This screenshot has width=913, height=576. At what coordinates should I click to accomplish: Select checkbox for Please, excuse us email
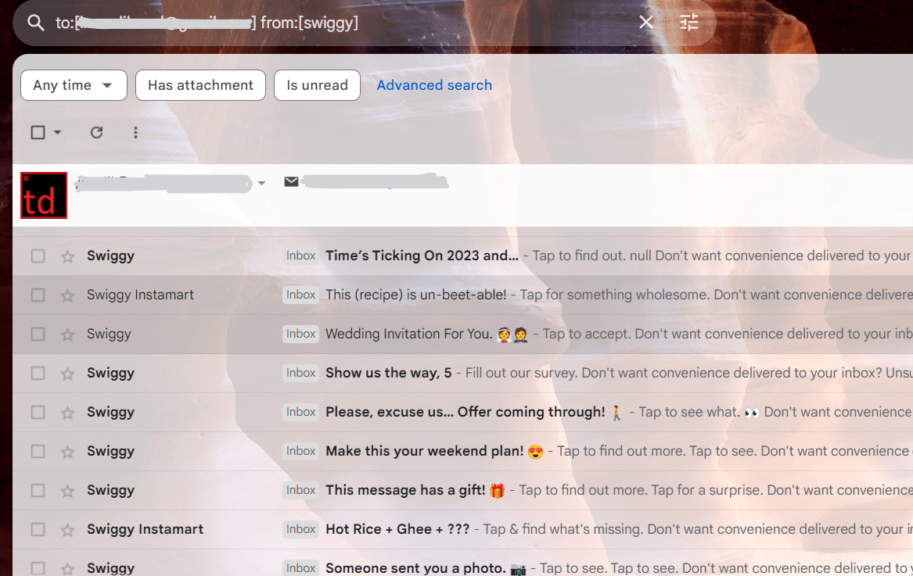pos(38,412)
